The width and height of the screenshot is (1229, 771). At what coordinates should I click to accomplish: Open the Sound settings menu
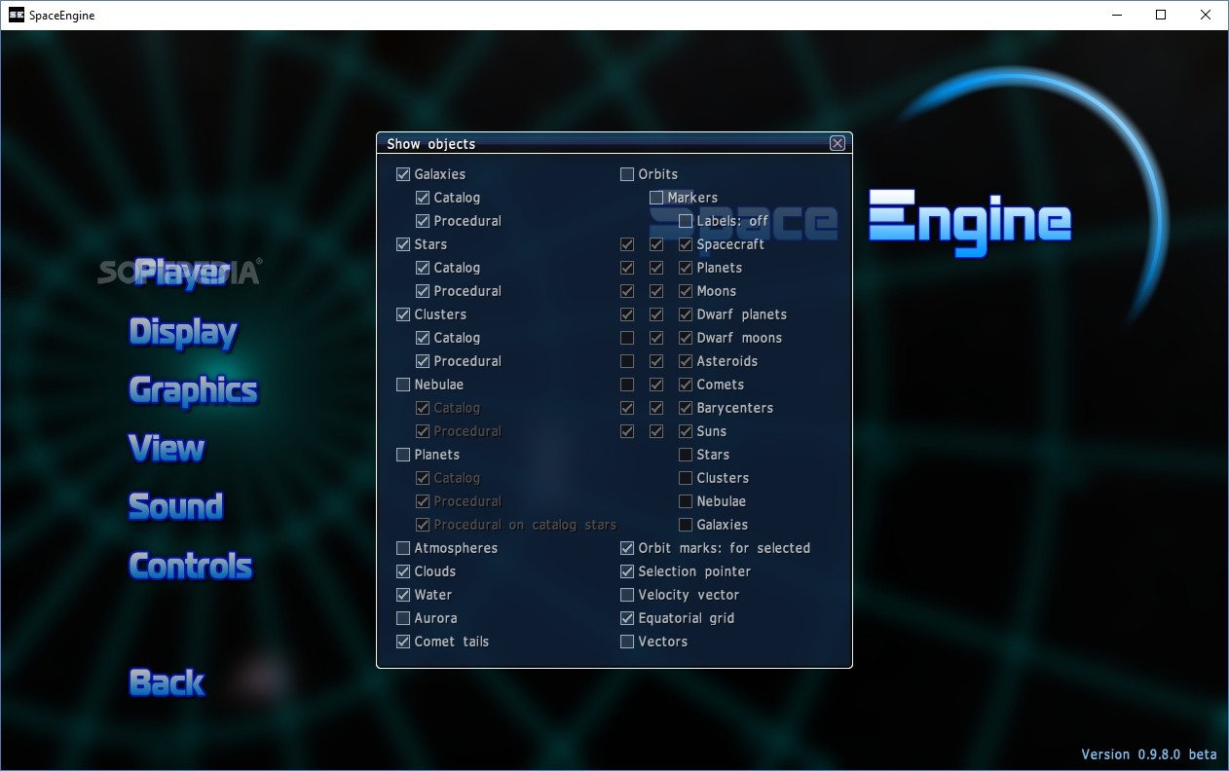[x=176, y=507]
